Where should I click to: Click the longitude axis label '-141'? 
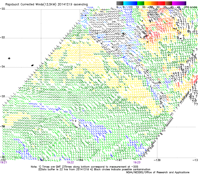click(x=119, y=160)
